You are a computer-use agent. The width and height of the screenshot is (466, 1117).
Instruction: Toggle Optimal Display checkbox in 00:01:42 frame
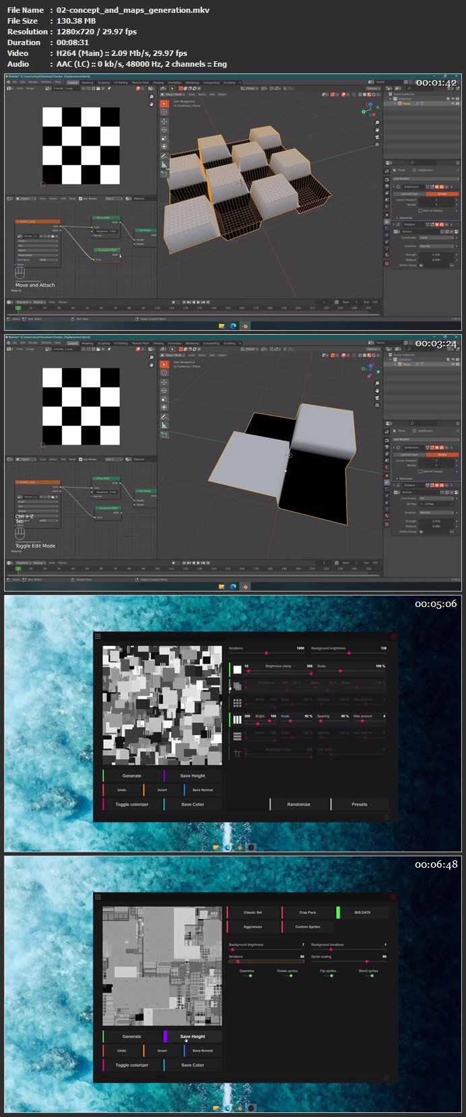[x=420, y=210]
